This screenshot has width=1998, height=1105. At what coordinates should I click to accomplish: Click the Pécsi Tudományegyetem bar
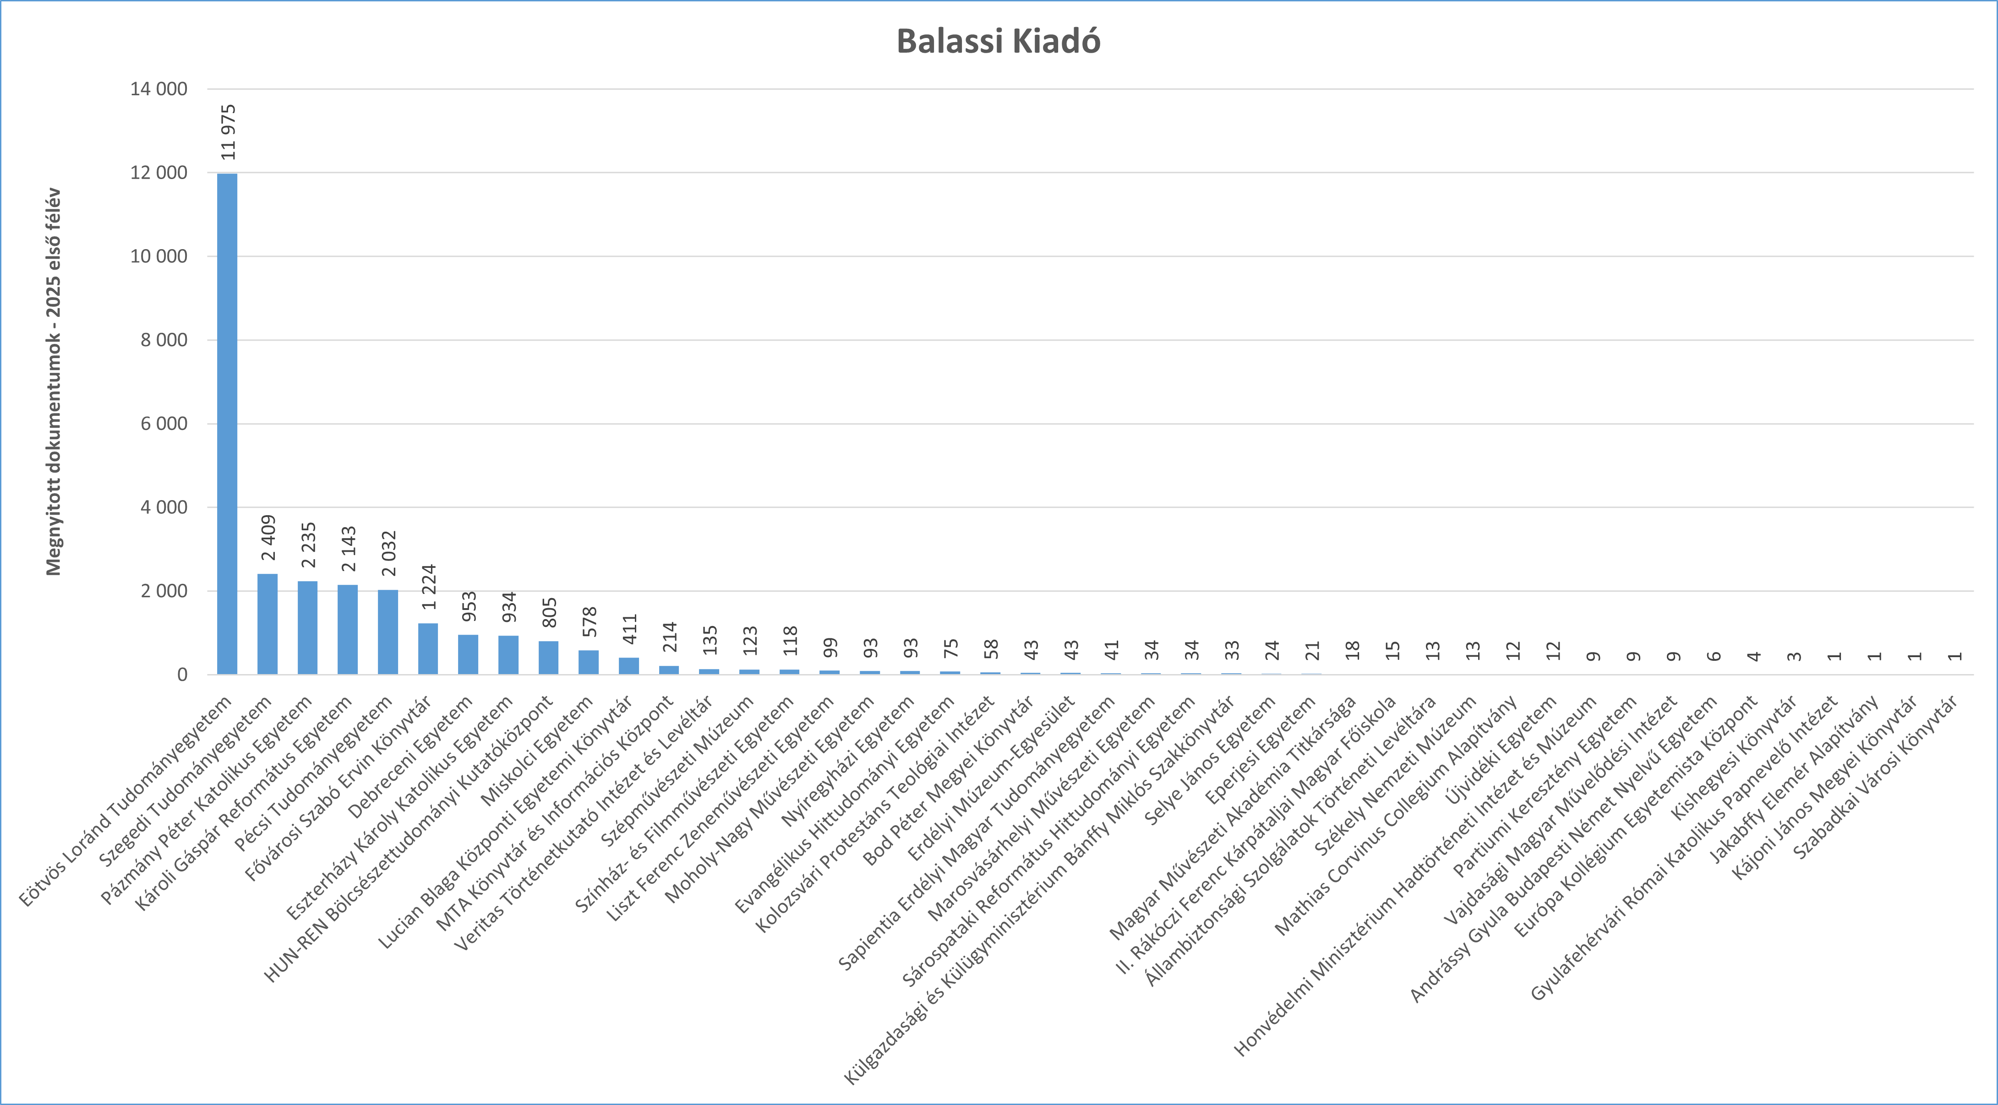(388, 631)
